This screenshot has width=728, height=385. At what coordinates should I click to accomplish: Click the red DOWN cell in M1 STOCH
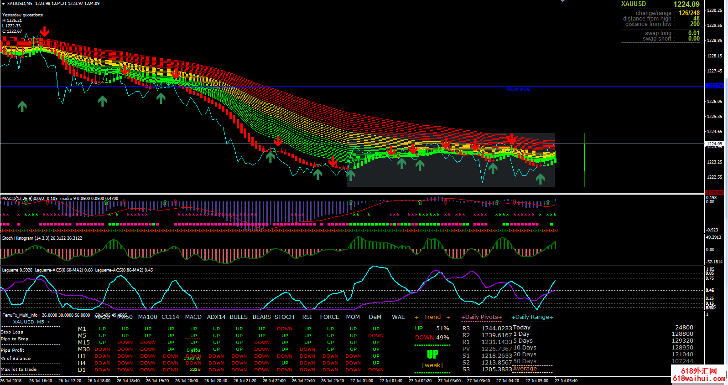(x=285, y=329)
